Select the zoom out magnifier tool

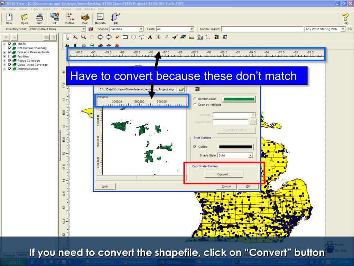point(84,37)
